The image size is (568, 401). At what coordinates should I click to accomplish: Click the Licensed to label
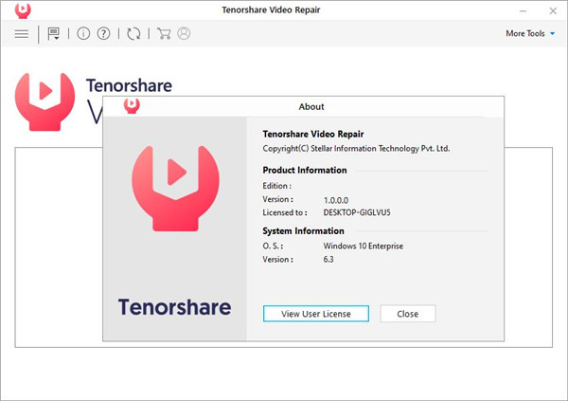click(285, 212)
